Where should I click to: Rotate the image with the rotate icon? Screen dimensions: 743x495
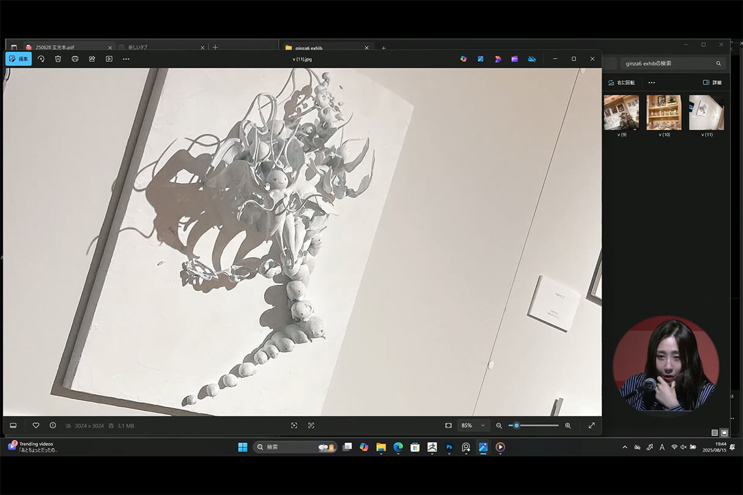[41, 59]
